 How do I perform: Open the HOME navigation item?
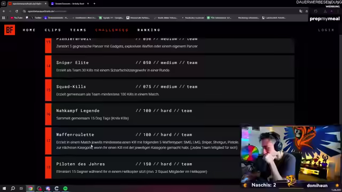pos(29,30)
